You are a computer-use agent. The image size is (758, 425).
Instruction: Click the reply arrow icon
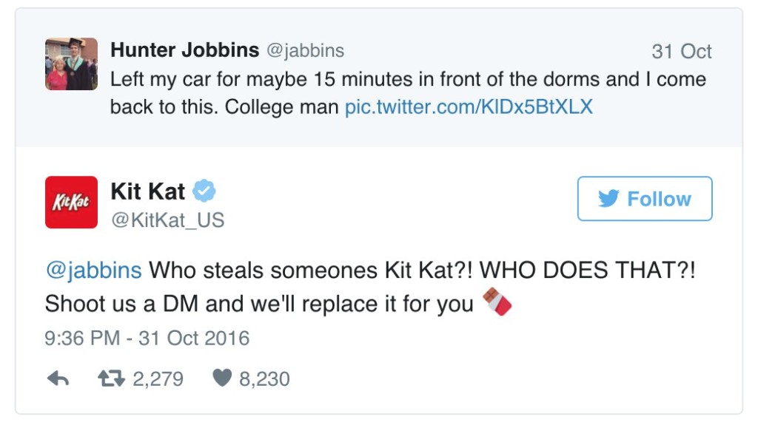58,379
